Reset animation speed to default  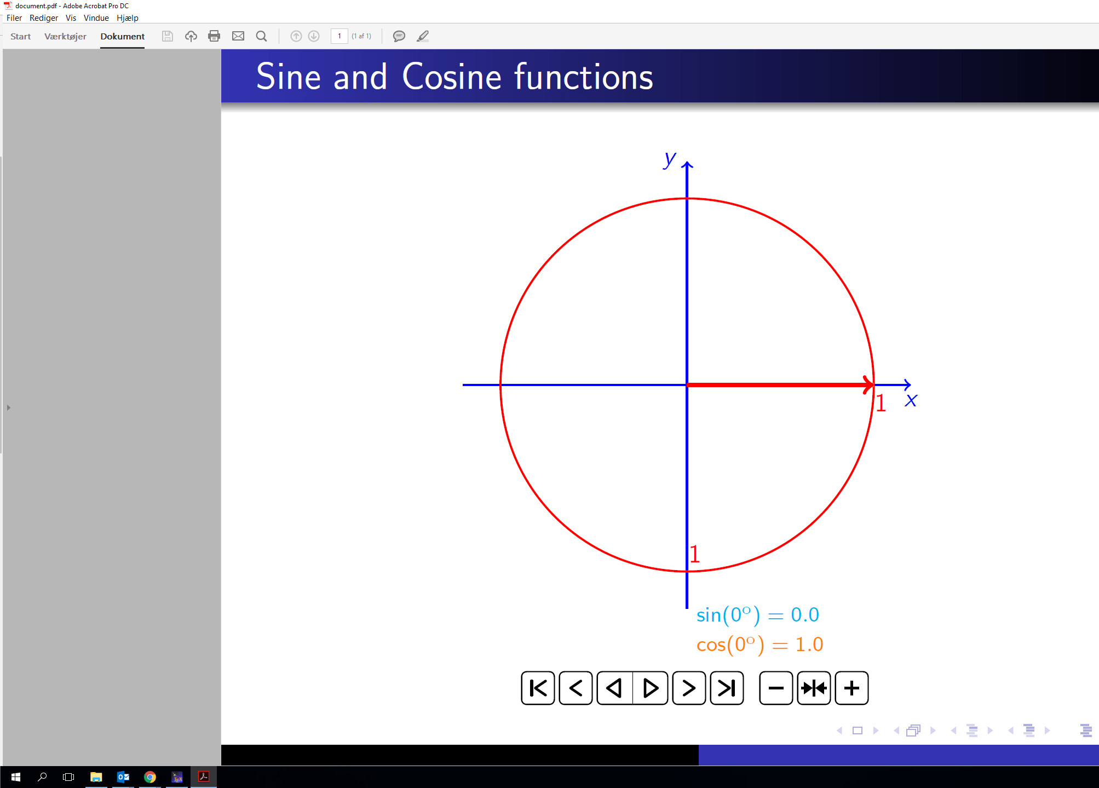pyautogui.click(x=814, y=688)
